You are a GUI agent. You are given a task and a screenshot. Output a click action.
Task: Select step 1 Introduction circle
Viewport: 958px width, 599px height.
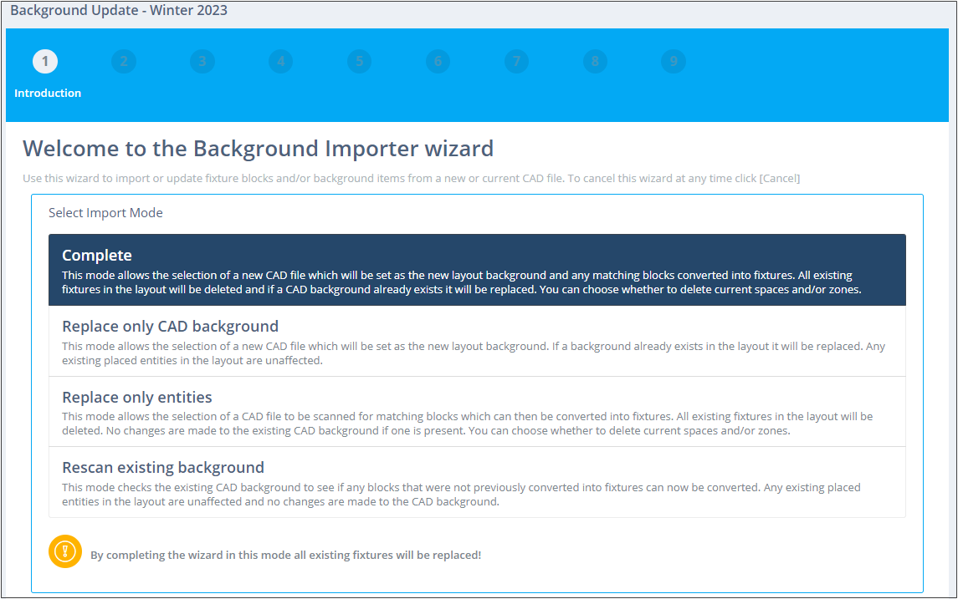(x=45, y=61)
